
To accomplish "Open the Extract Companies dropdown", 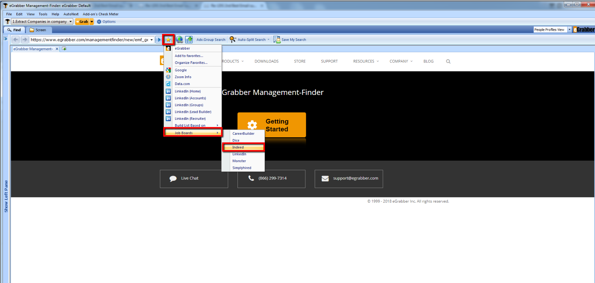I will pos(71,22).
